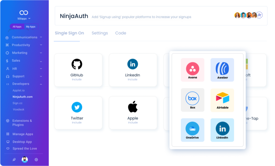The image size is (275, 166).
Task: Click the rocket icon in sidebar footer
Action: click(14, 160)
